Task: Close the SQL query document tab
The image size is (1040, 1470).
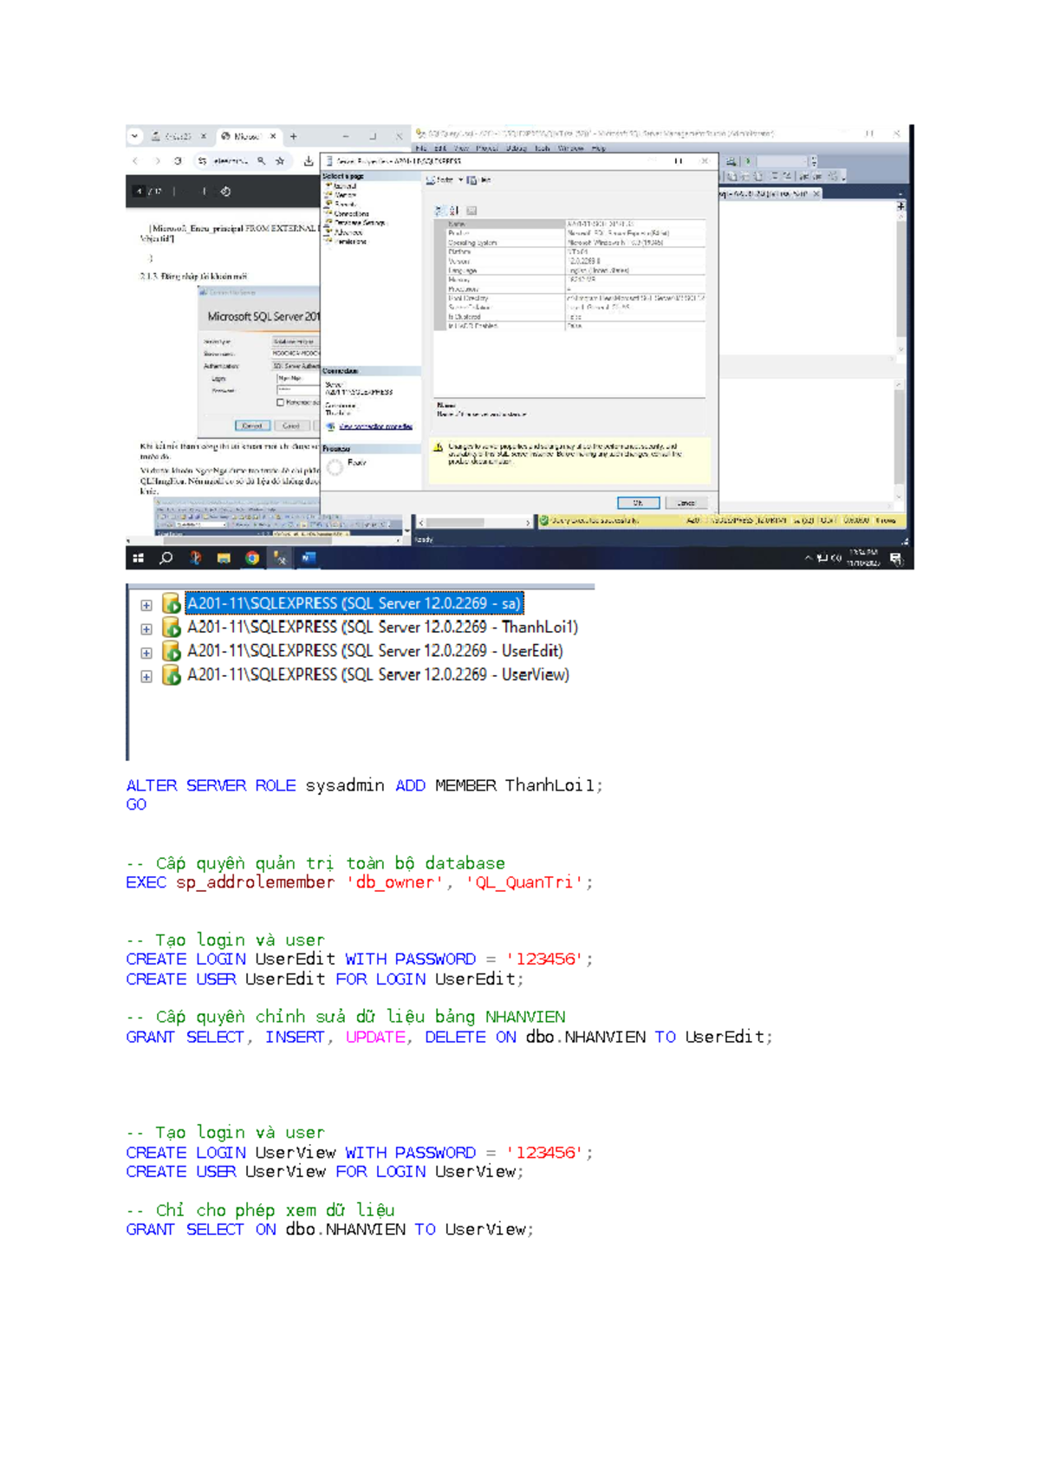Action: click(816, 194)
